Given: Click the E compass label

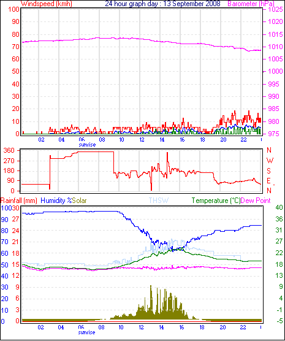Looking at the screenshot, I should pyautogui.click(x=269, y=181).
